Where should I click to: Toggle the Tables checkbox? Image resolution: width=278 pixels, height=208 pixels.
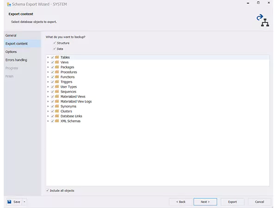tap(52, 57)
